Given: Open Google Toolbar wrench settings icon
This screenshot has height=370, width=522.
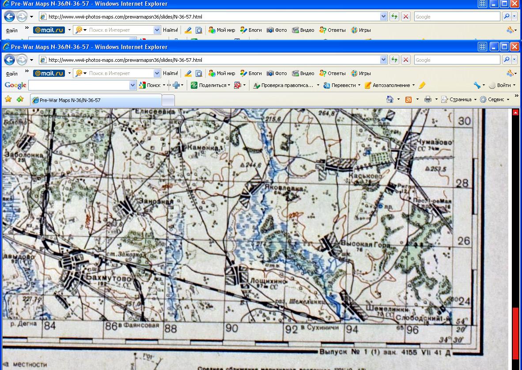Looking at the screenshot, I should click(x=477, y=85).
